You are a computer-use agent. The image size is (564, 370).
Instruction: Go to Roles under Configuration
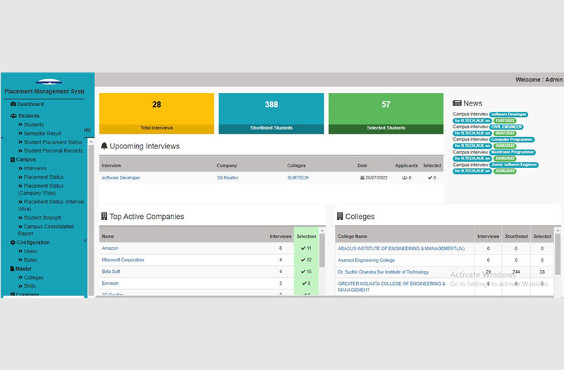[x=31, y=260]
